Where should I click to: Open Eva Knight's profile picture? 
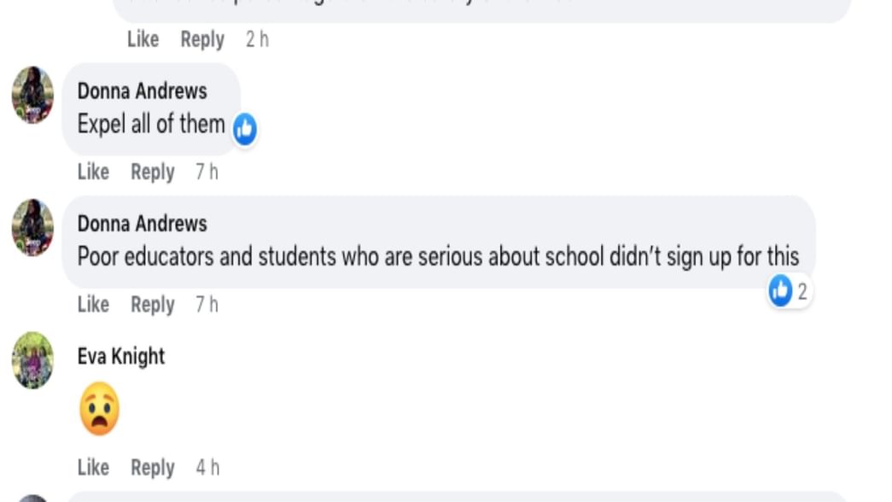coord(32,361)
